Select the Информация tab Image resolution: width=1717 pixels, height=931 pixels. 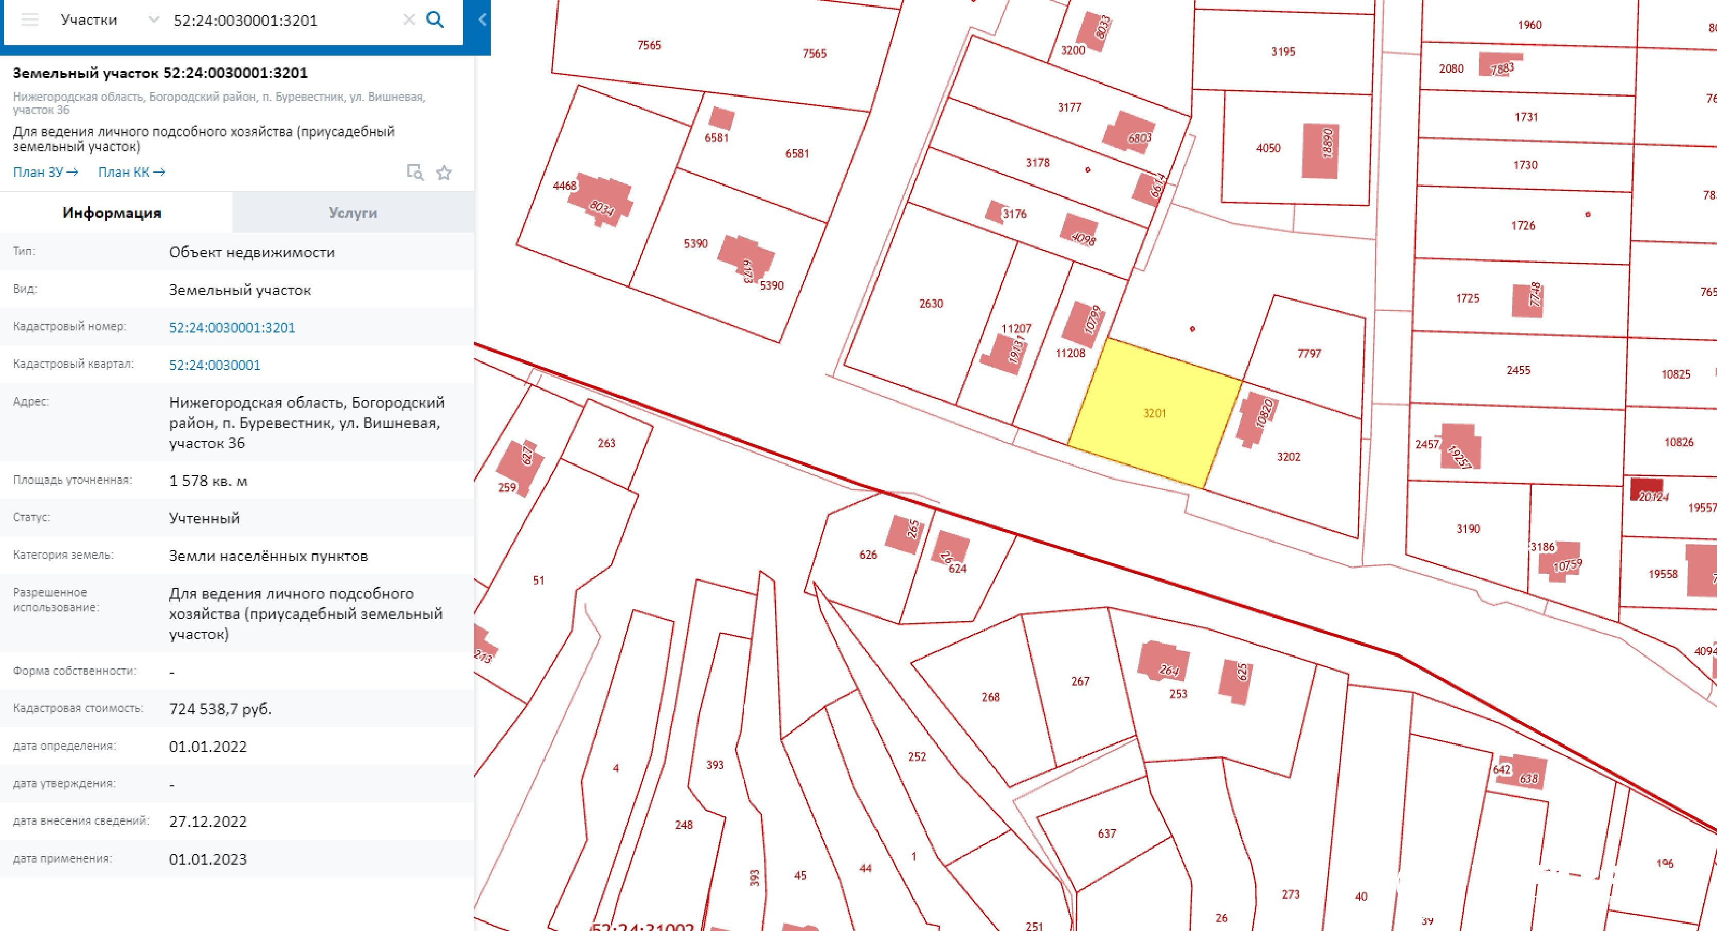[x=112, y=213]
